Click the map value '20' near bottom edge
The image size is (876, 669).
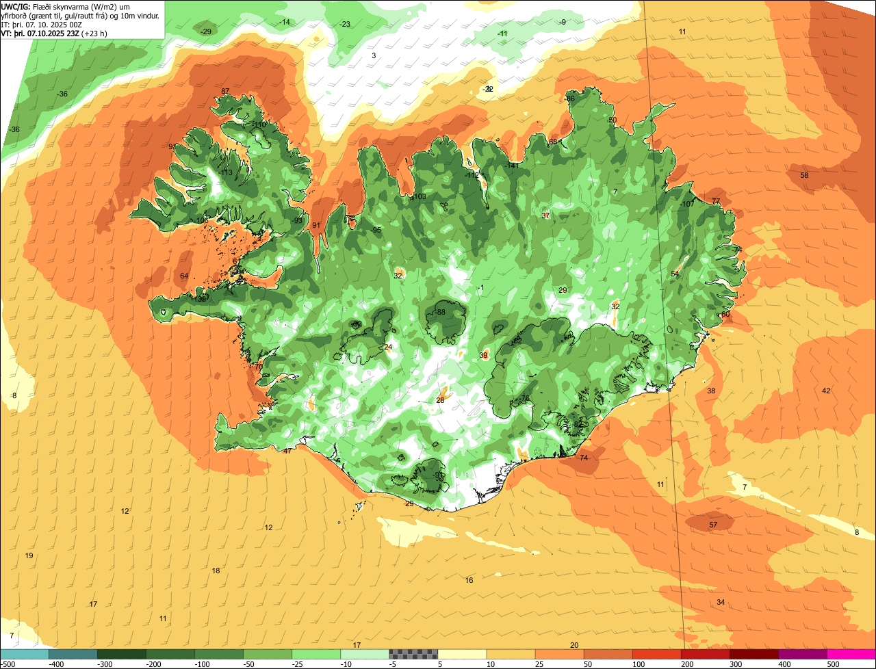574,645
